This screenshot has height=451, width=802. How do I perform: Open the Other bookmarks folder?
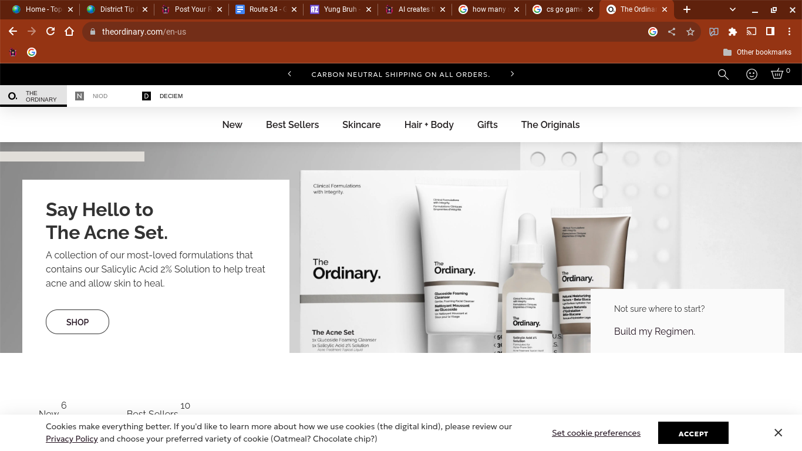(x=757, y=52)
